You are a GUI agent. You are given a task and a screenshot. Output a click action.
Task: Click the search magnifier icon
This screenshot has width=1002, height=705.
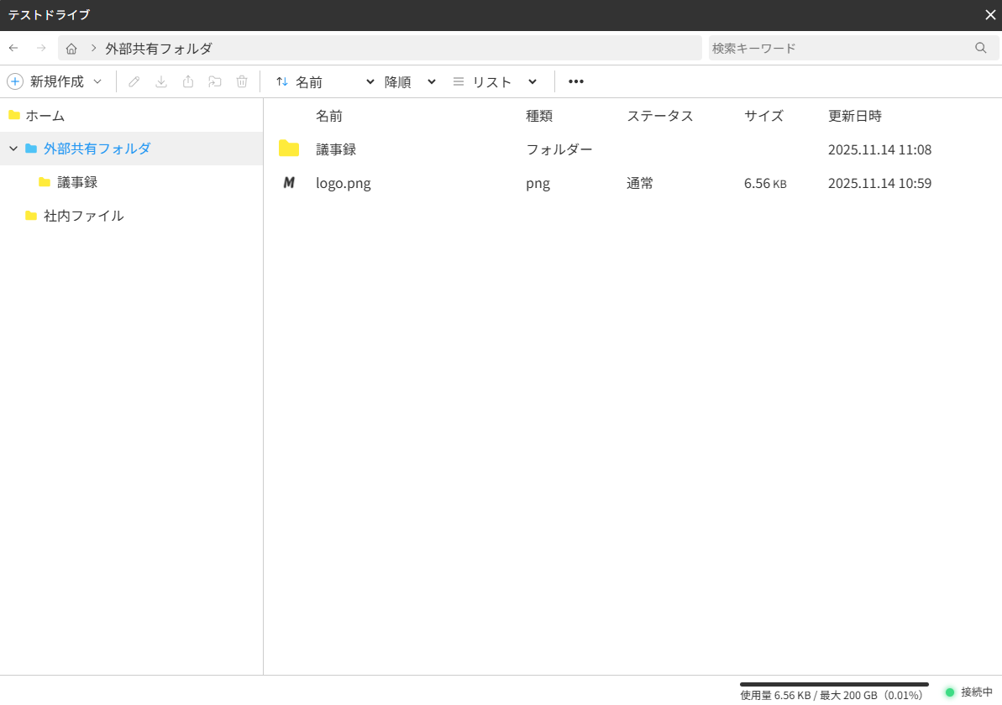(x=980, y=48)
